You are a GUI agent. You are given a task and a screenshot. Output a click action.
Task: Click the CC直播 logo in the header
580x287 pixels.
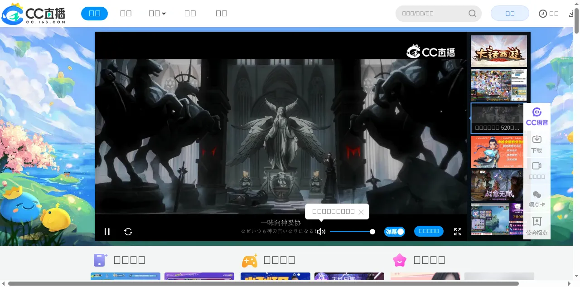click(34, 14)
